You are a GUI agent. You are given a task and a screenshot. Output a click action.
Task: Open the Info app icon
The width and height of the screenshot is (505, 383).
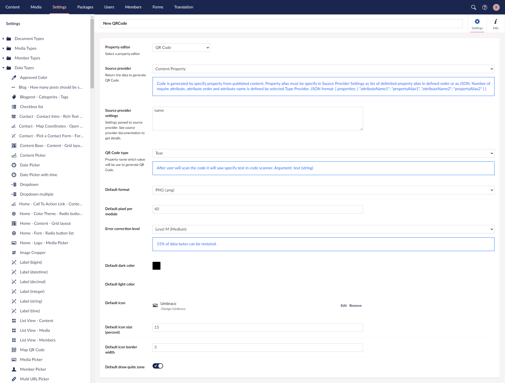496,24
